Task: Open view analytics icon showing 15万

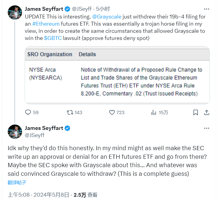Action: (x=154, y=112)
